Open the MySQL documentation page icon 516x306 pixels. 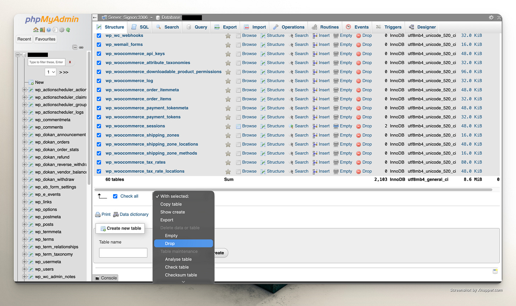55,30
